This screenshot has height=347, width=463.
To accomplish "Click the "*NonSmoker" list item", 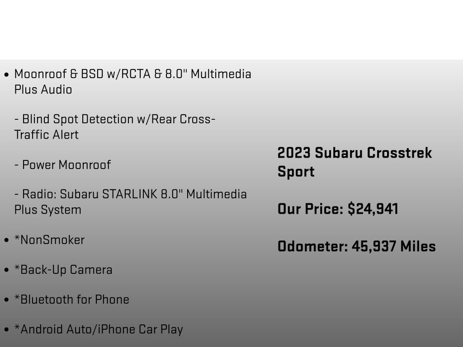I will pos(49,239).
